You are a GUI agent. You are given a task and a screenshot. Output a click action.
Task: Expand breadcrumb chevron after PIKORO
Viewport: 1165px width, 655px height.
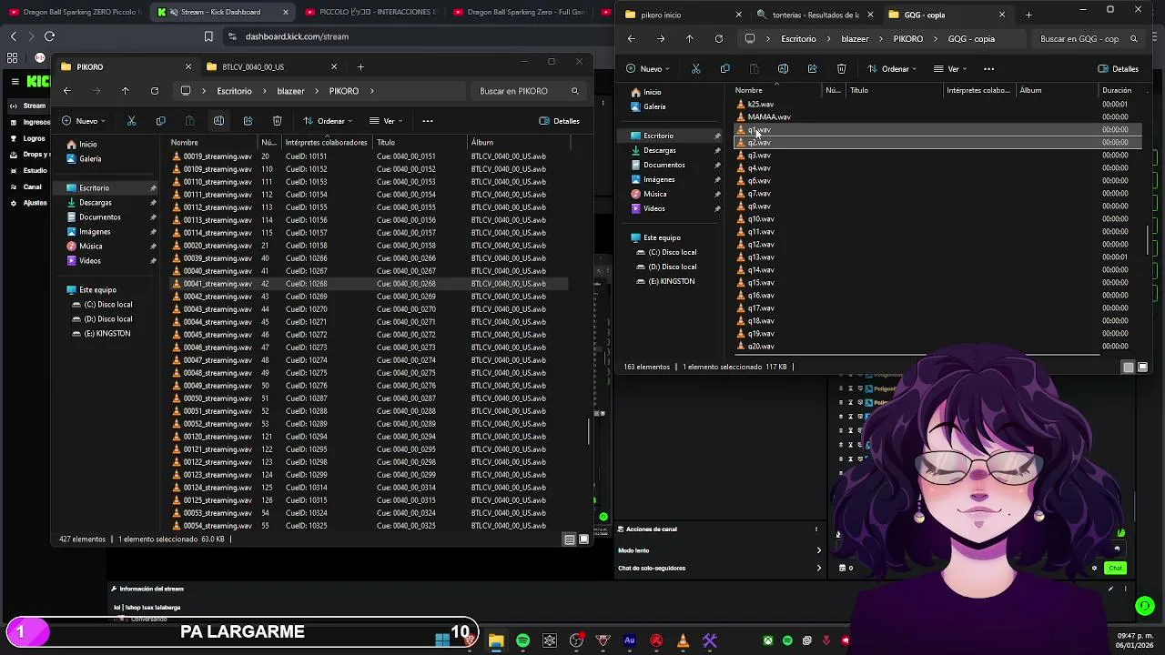tap(372, 91)
